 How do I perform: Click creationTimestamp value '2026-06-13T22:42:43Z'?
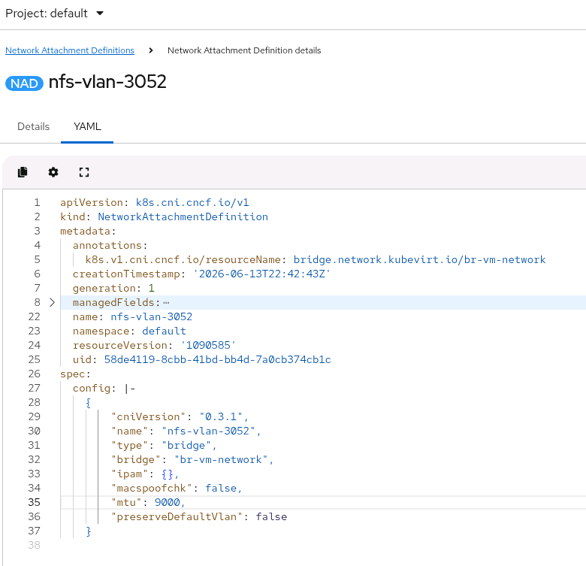[x=261, y=274]
